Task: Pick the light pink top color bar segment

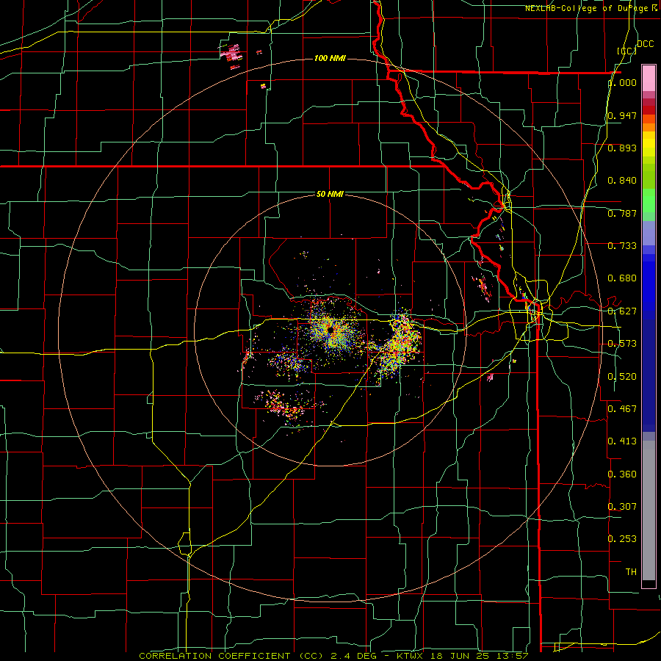Action: pyautogui.click(x=649, y=79)
